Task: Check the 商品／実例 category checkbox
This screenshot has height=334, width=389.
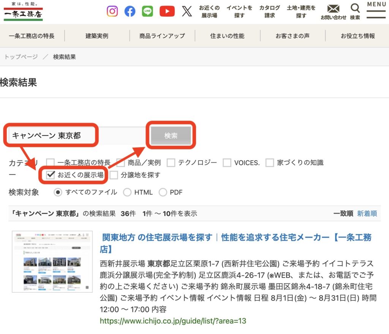Action: click(120, 163)
